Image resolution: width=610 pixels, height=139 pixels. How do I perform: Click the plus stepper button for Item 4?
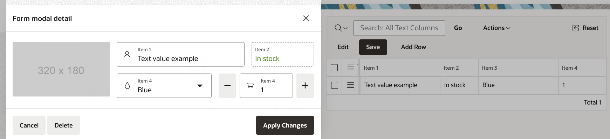pos(305,86)
